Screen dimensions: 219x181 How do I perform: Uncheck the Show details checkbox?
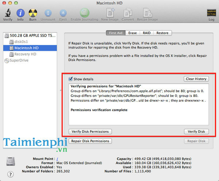pyautogui.click(x=70, y=79)
